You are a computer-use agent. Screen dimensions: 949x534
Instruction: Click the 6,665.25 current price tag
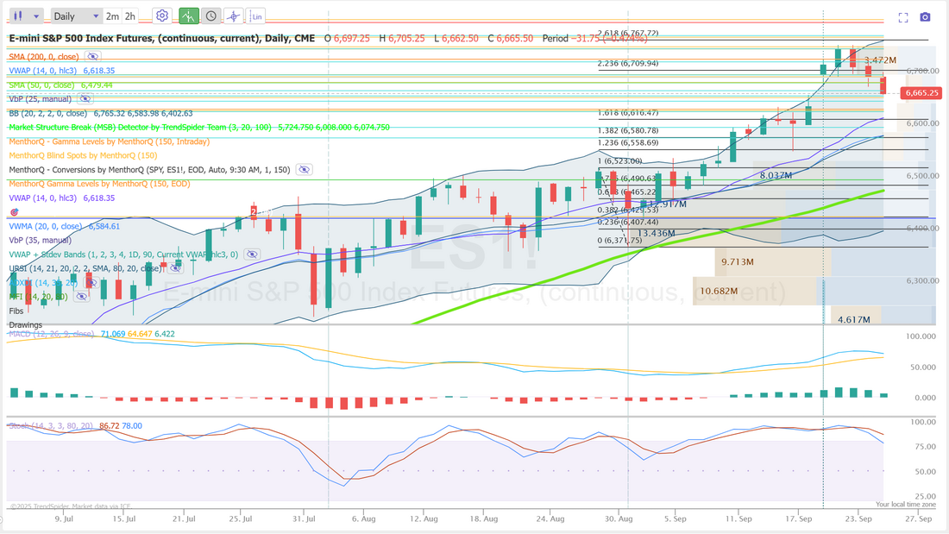point(921,92)
